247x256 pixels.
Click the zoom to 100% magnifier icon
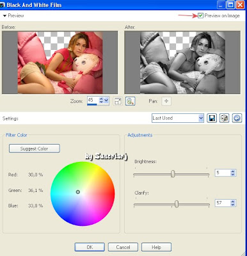pos(131,101)
